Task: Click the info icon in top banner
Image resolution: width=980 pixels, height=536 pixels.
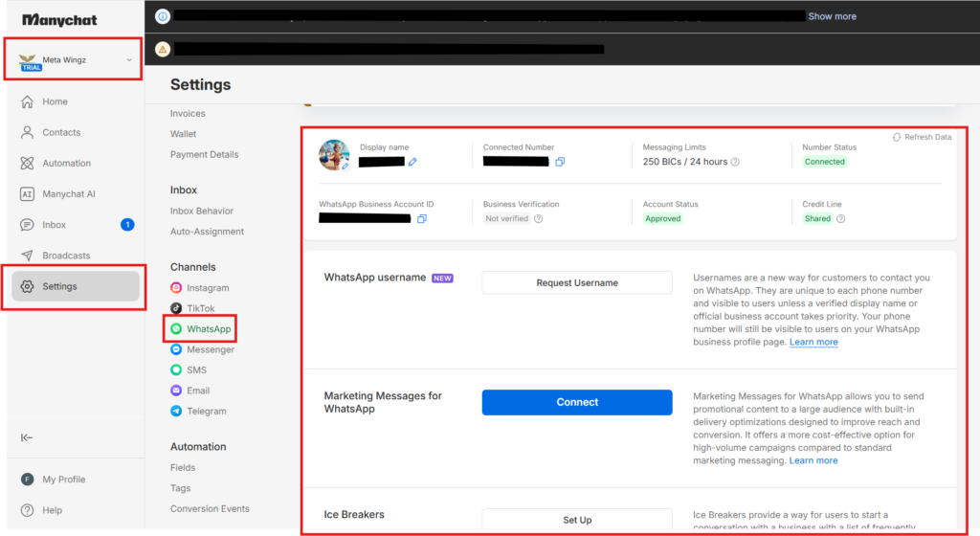Action: pyautogui.click(x=163, y=16)
